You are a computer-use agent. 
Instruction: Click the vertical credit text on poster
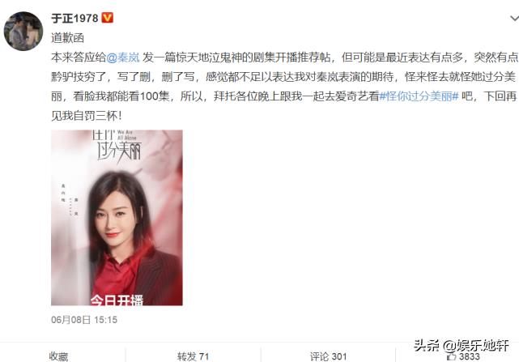[x=69, y=200]
